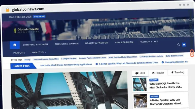This screenshot has width=195, height=109.
Task: Open the Parfume menu item
Action: click(19, 53)
